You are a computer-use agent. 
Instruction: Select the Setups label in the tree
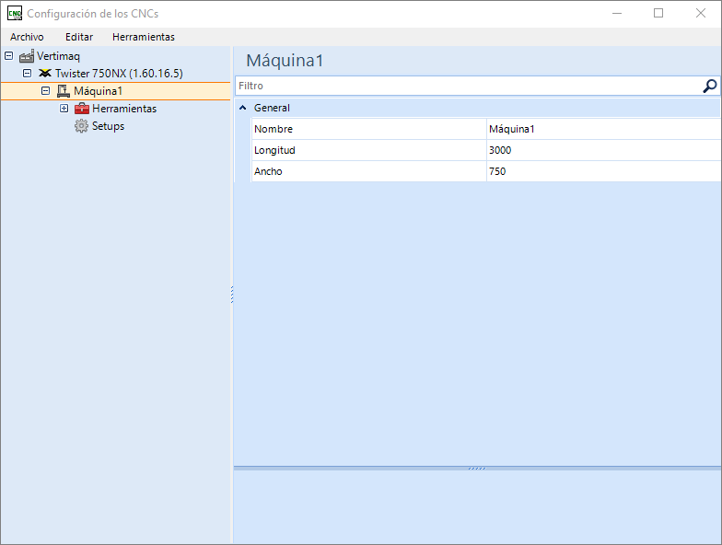click(x=109, y=126)
